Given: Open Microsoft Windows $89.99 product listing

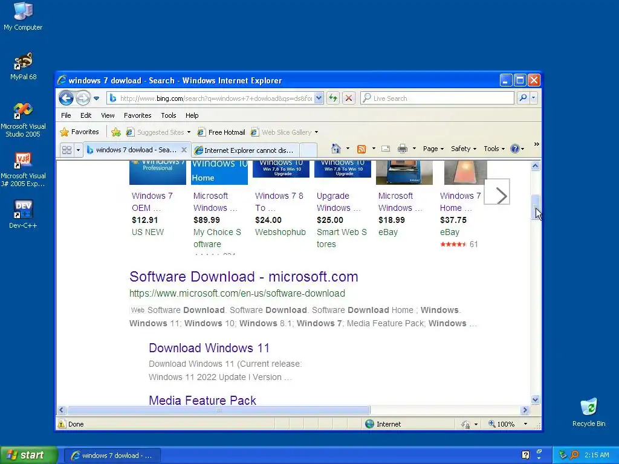Looking at the screenshot, I should coord(216,202).
